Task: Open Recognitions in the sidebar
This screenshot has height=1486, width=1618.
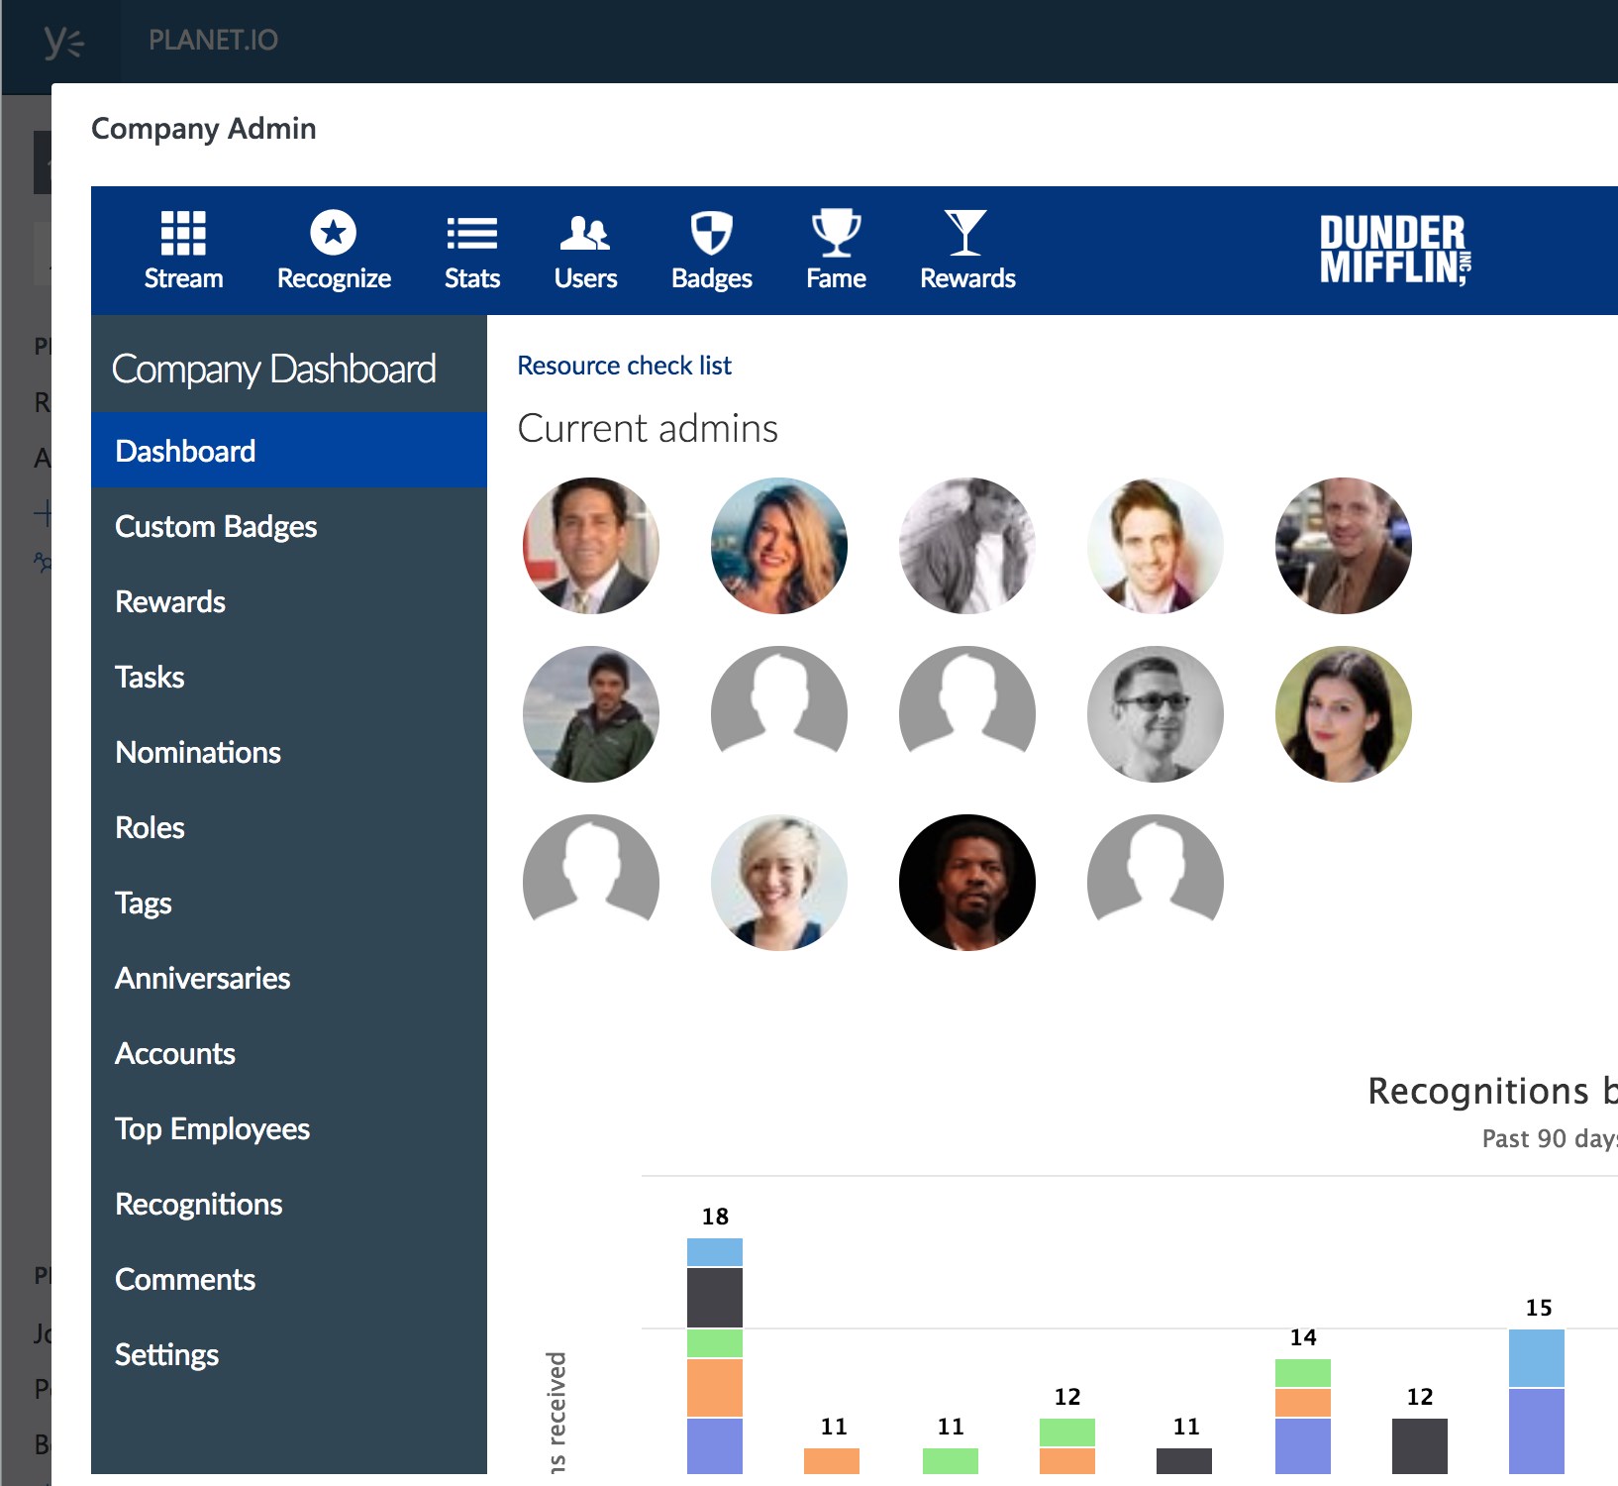Action: [289, 1204]
